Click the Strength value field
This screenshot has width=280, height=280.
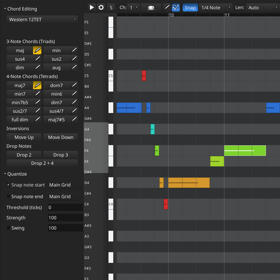click(x=65, y=218)
